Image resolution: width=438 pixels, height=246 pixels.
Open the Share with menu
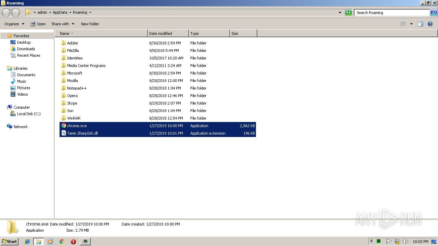point(63,24)
